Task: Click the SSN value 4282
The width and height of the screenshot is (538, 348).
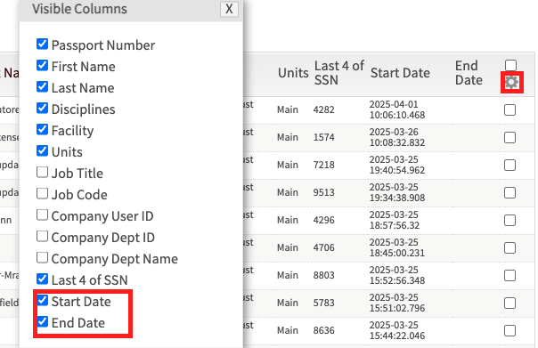Action: (x=323, y=109)
